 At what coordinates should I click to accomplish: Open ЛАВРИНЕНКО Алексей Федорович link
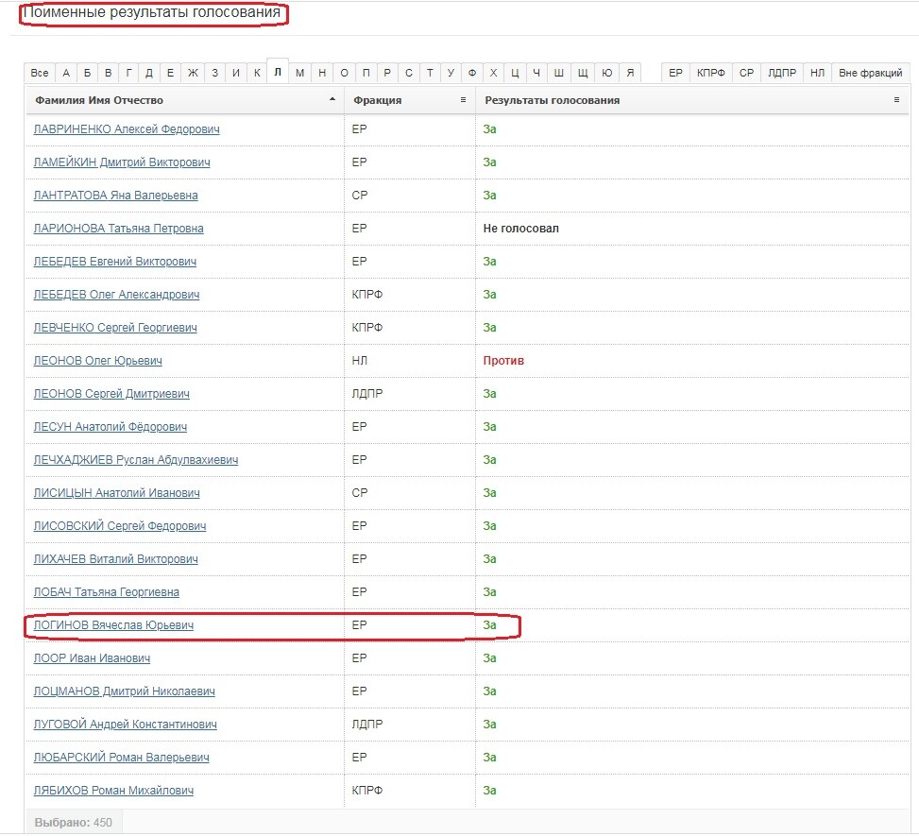(x=127, y=129)
